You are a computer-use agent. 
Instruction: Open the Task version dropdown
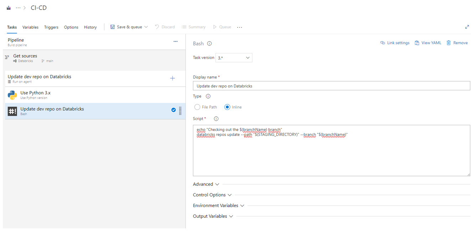(234, 58)
